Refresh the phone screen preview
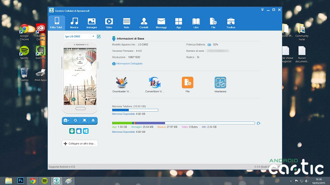The width and height of the screenshot is (330, 185). tap(75, 121)
